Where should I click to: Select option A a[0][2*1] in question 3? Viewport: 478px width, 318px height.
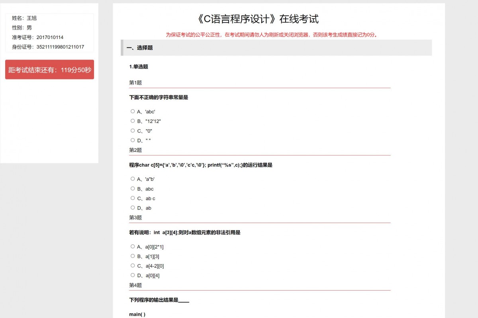pos(133,246)
